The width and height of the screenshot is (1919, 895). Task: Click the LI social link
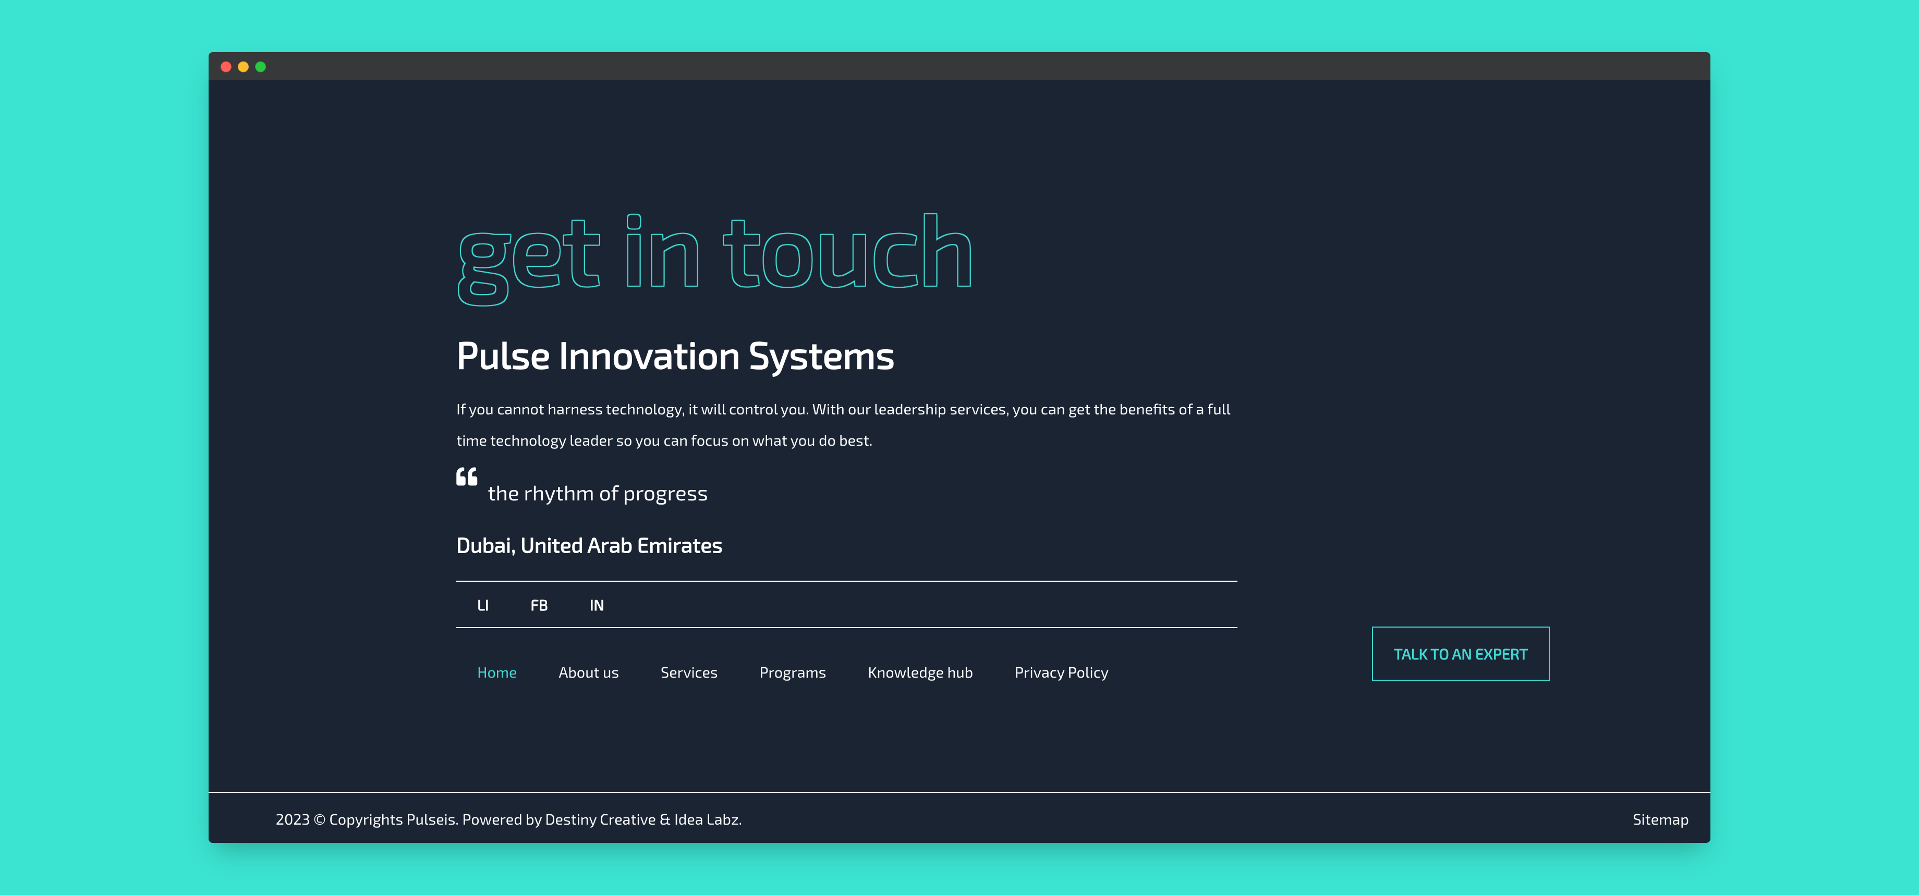click(x=483, y=605)
